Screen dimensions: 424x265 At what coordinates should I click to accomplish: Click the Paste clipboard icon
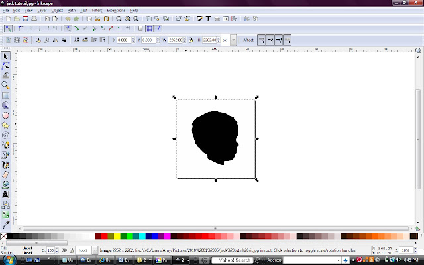[106, 19]
